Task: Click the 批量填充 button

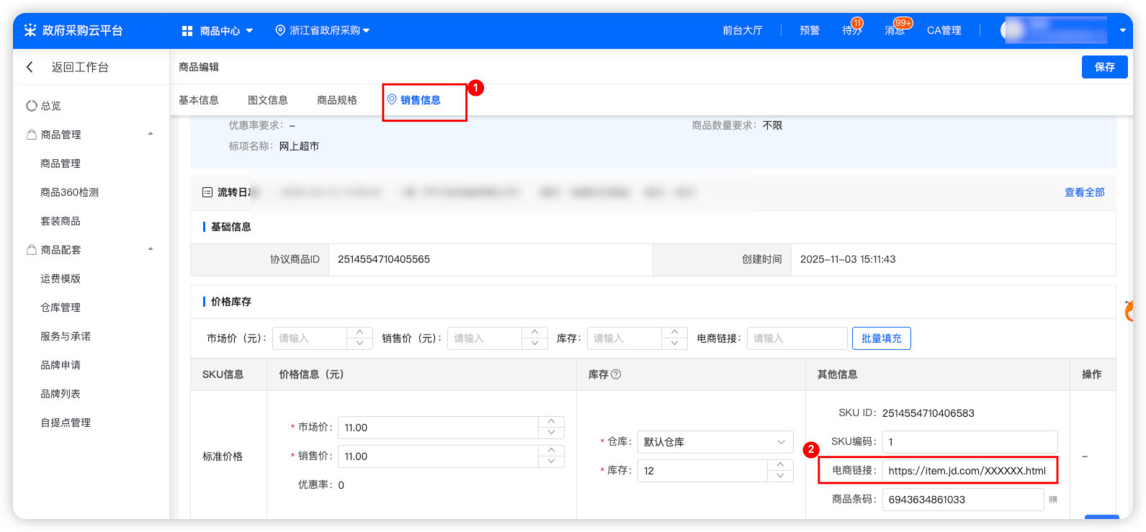Action: pos(881,338)
